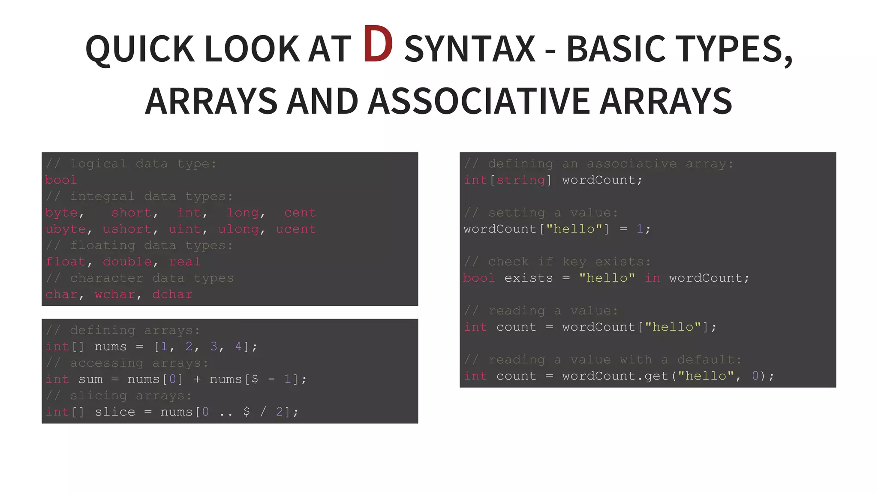Click the '// setting a value:' comment
The height and width of the screenshot is (494, 878).
[x=541, y=213]
